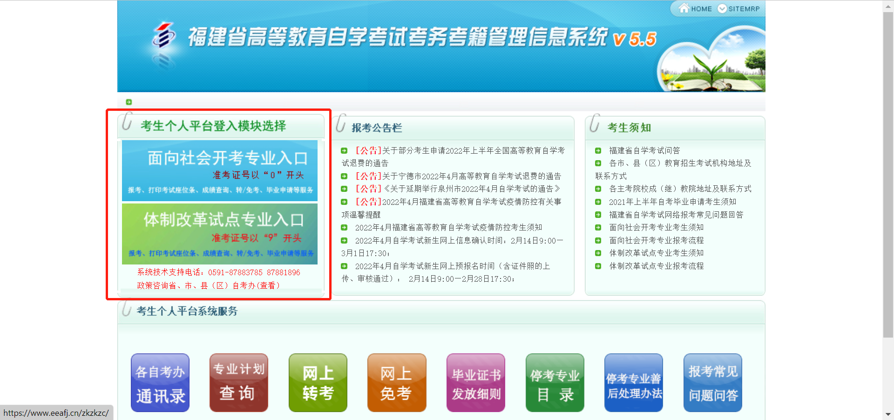Click green bullet beside 面向社会开考专业考生须知
This screenshot has width=894, height=420.
pos(598,227)
